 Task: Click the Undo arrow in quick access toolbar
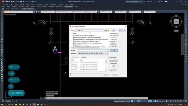[23, 1]
